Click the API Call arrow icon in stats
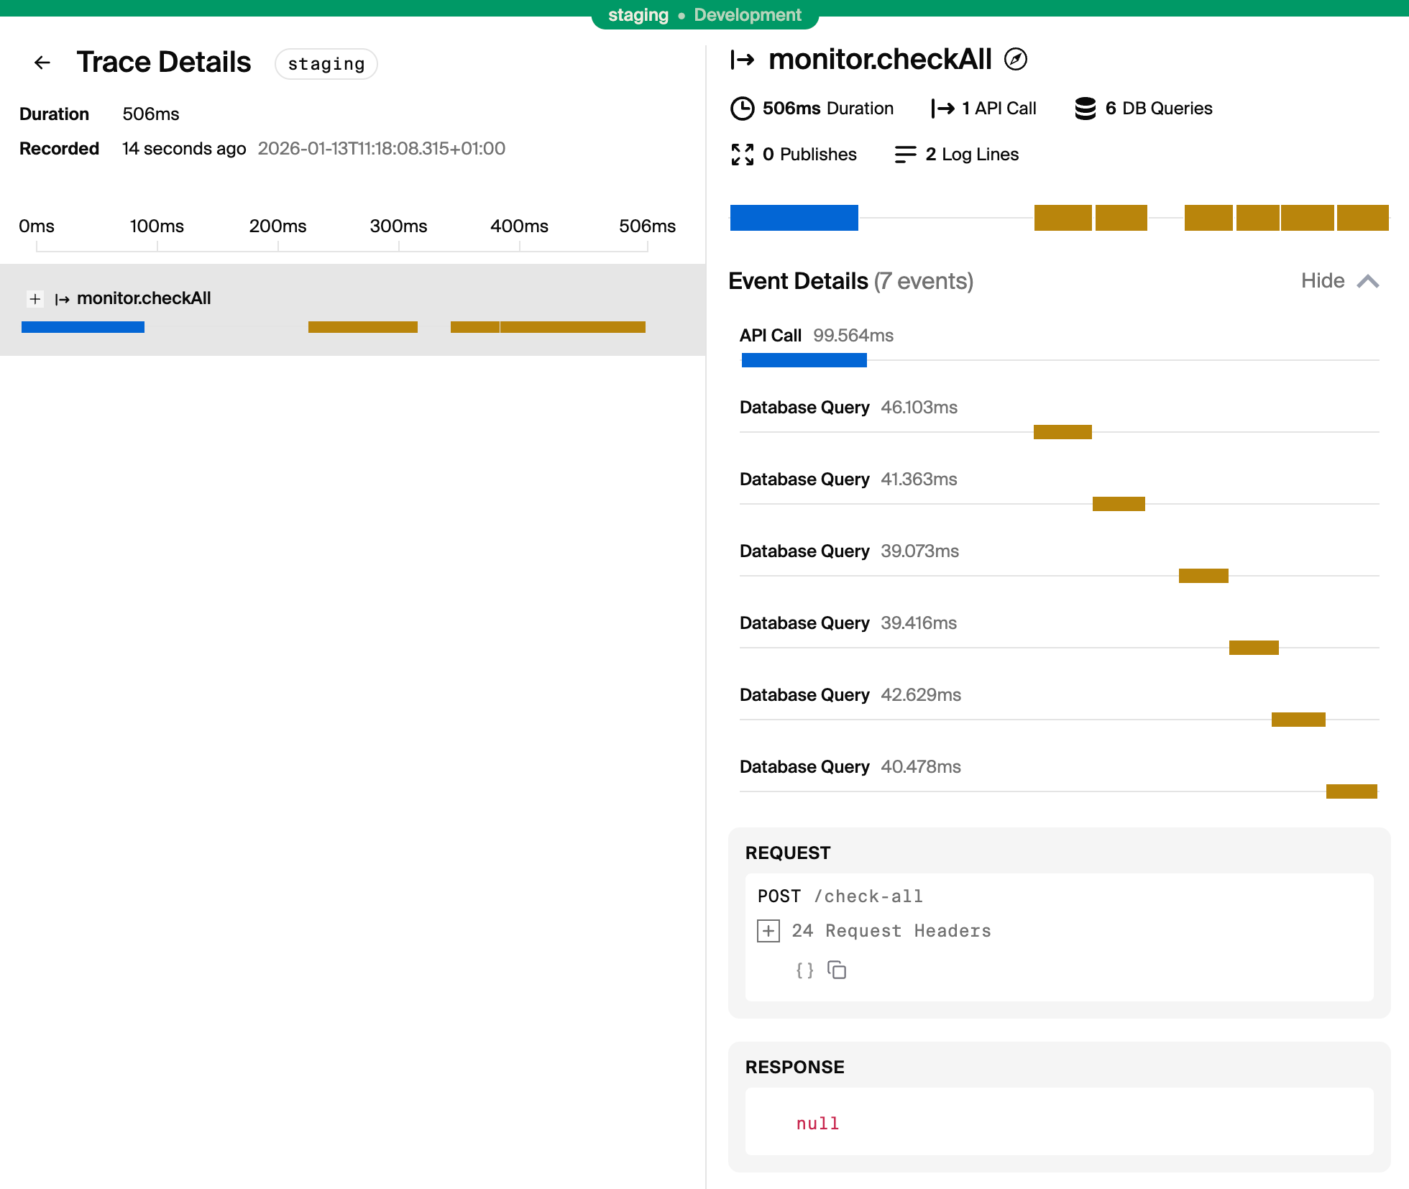 click(x=942, y=109)
